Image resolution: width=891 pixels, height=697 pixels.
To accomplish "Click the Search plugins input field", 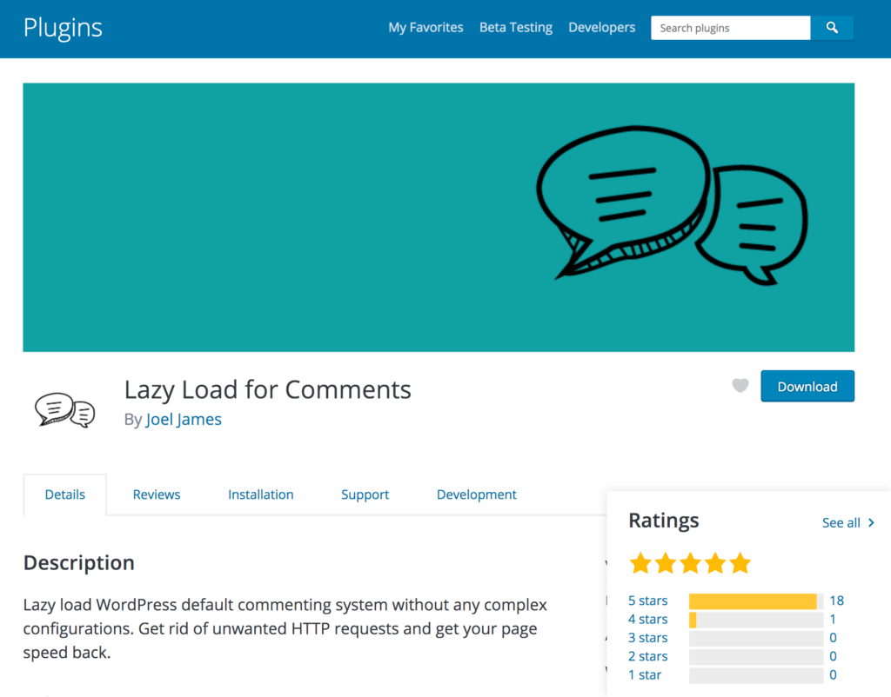I will 731,28.
